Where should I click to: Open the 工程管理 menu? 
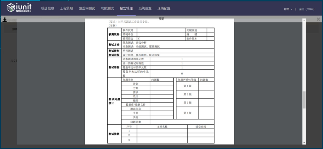(66, 8)
